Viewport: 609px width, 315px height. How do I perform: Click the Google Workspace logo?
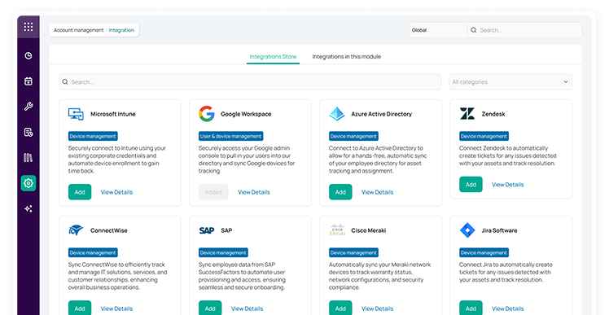[x=207, y=114]
